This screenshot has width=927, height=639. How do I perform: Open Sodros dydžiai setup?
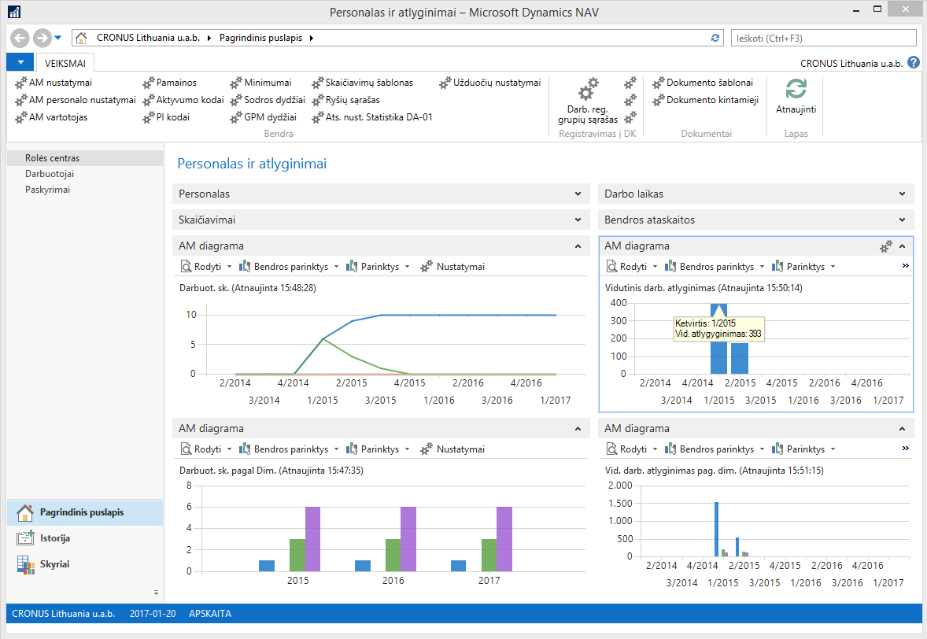268,100
